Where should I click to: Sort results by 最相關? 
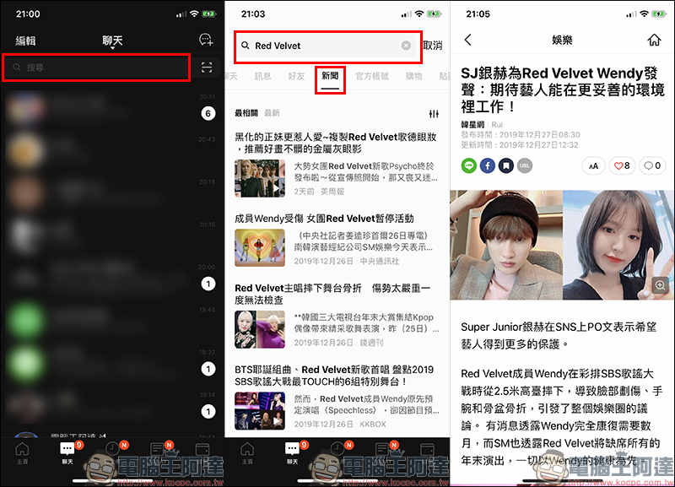[246, 113]
